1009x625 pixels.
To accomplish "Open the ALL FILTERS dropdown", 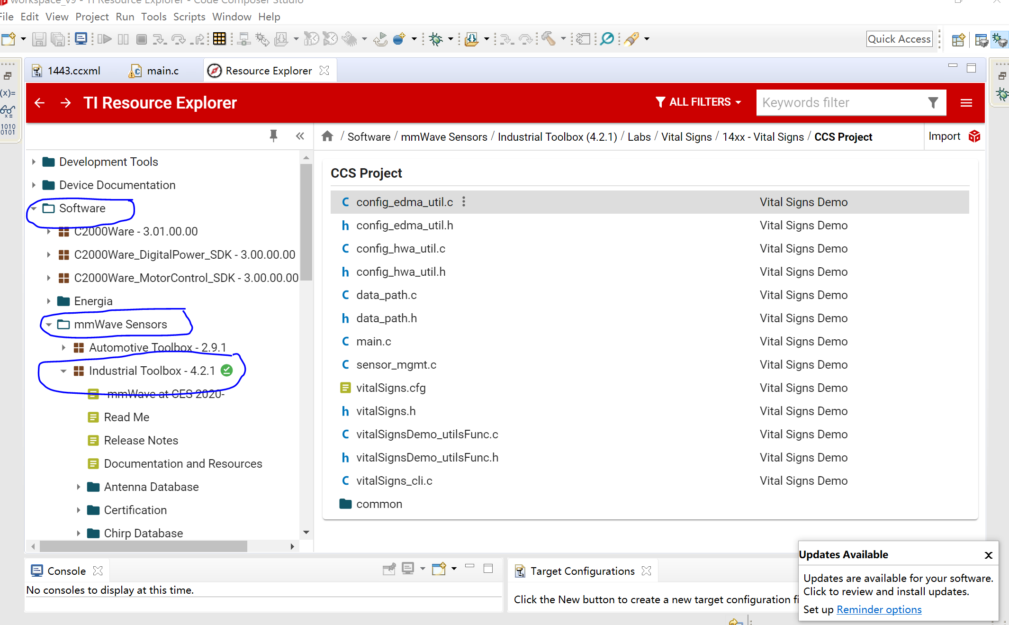I will (x=698, y=102).
